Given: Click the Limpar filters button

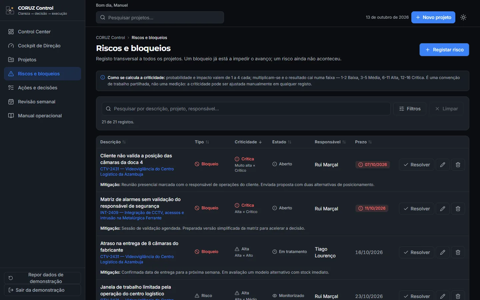Looking at the screenshot, I should (x=446, y=109).
